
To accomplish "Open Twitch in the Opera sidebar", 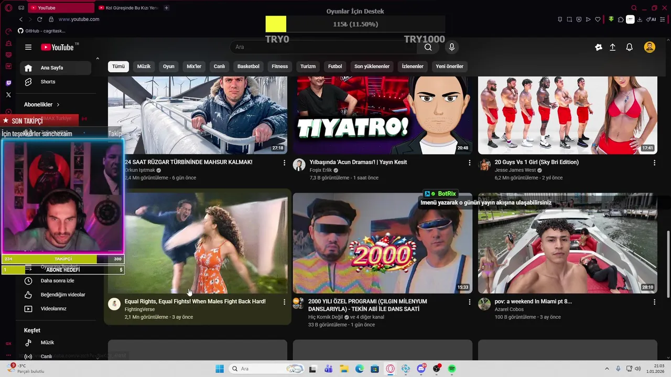I will point(8,83).
